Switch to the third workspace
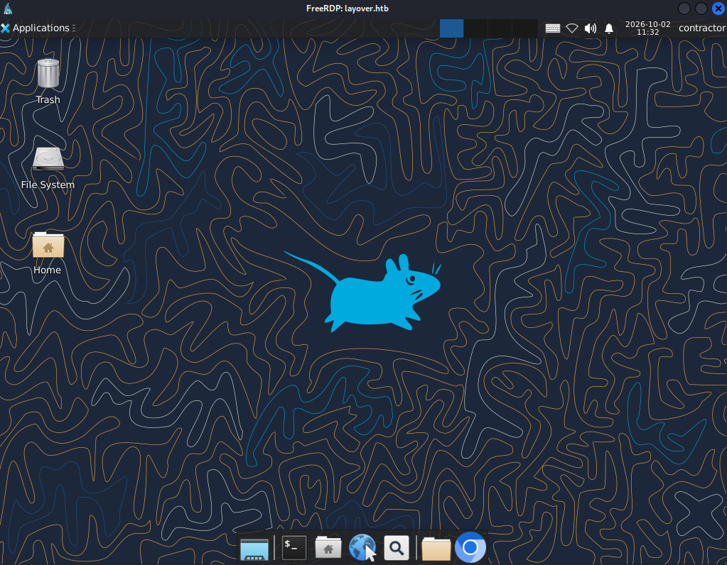 [500, 28]
